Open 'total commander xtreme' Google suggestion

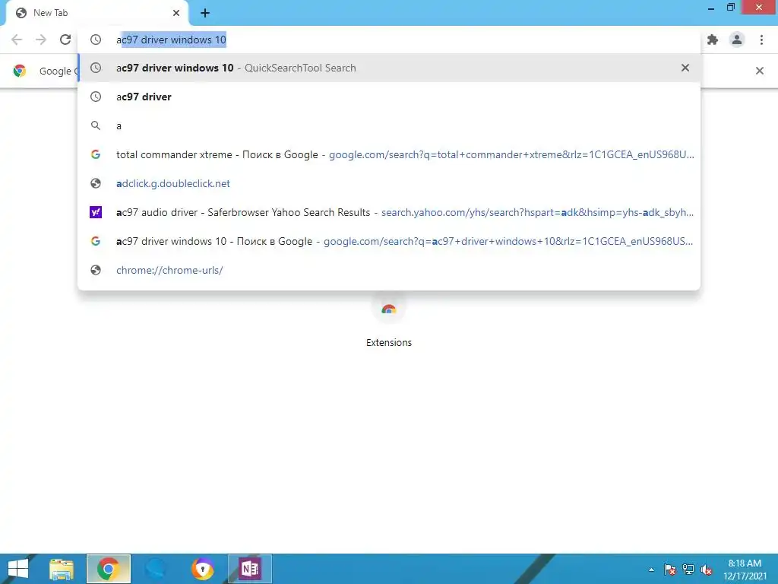[x=389, y=154]
